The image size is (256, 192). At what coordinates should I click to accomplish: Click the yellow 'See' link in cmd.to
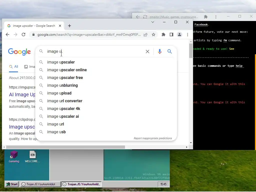coord(231,49)
